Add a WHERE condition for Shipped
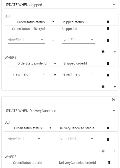Viewport: 120px width, 168px height. click(x=115, y=86)
